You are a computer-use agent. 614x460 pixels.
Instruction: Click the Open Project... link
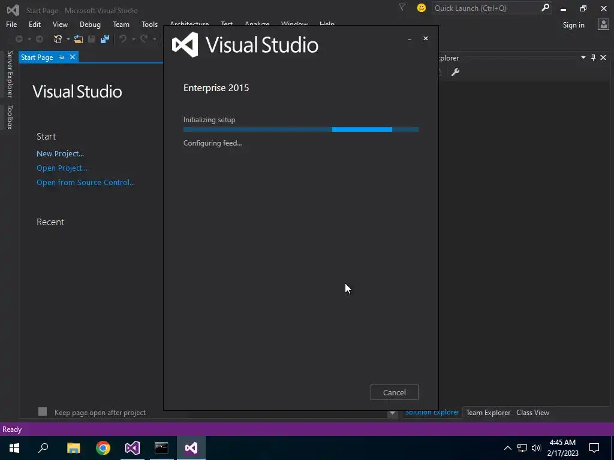pos(62,168)
